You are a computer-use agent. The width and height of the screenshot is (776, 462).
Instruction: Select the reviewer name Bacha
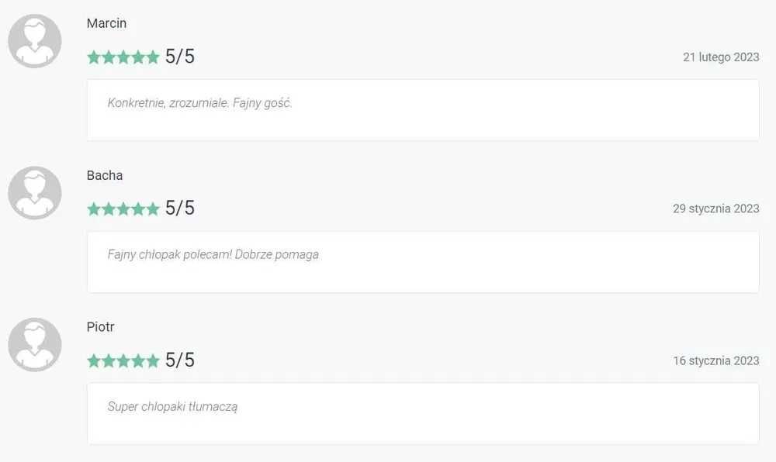tap(105, 175)
